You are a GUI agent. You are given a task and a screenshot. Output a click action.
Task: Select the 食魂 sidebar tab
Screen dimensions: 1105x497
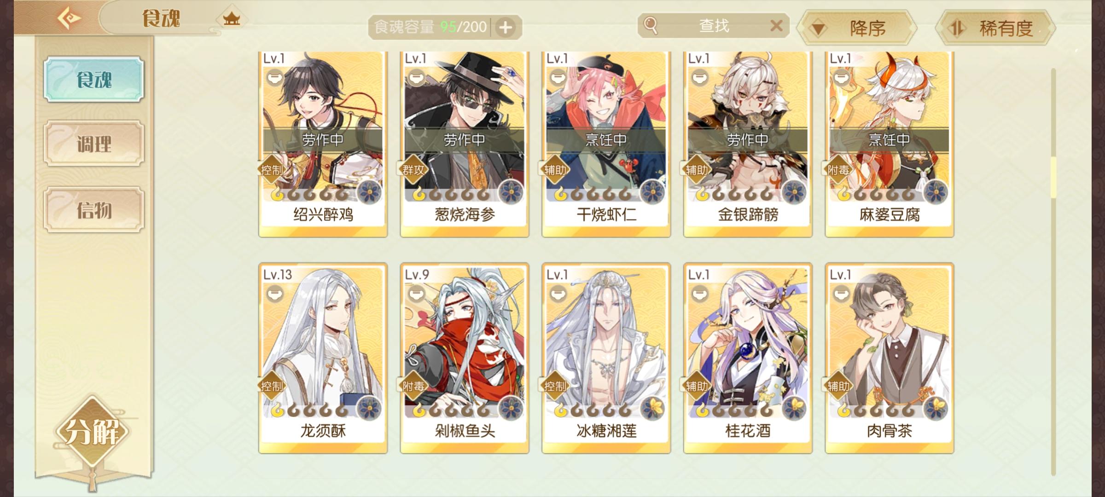[94, 79]
